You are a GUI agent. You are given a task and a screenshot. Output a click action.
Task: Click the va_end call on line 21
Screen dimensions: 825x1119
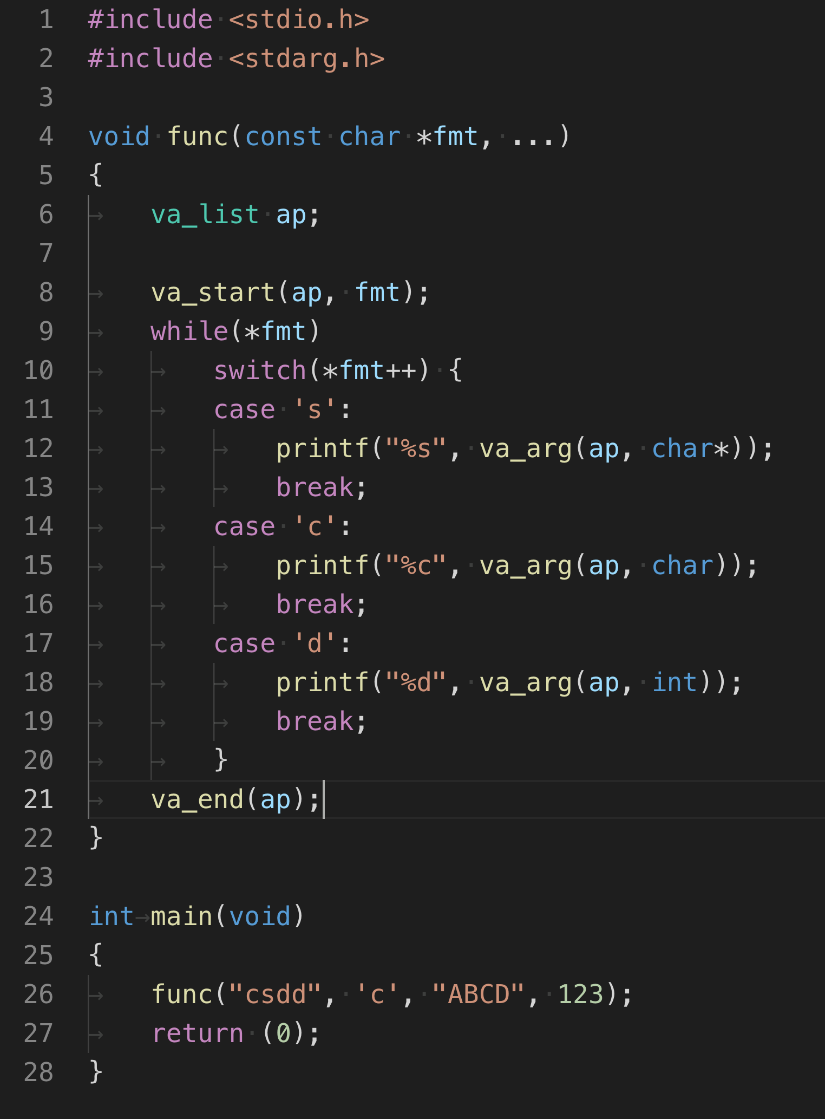pos(197,800)
